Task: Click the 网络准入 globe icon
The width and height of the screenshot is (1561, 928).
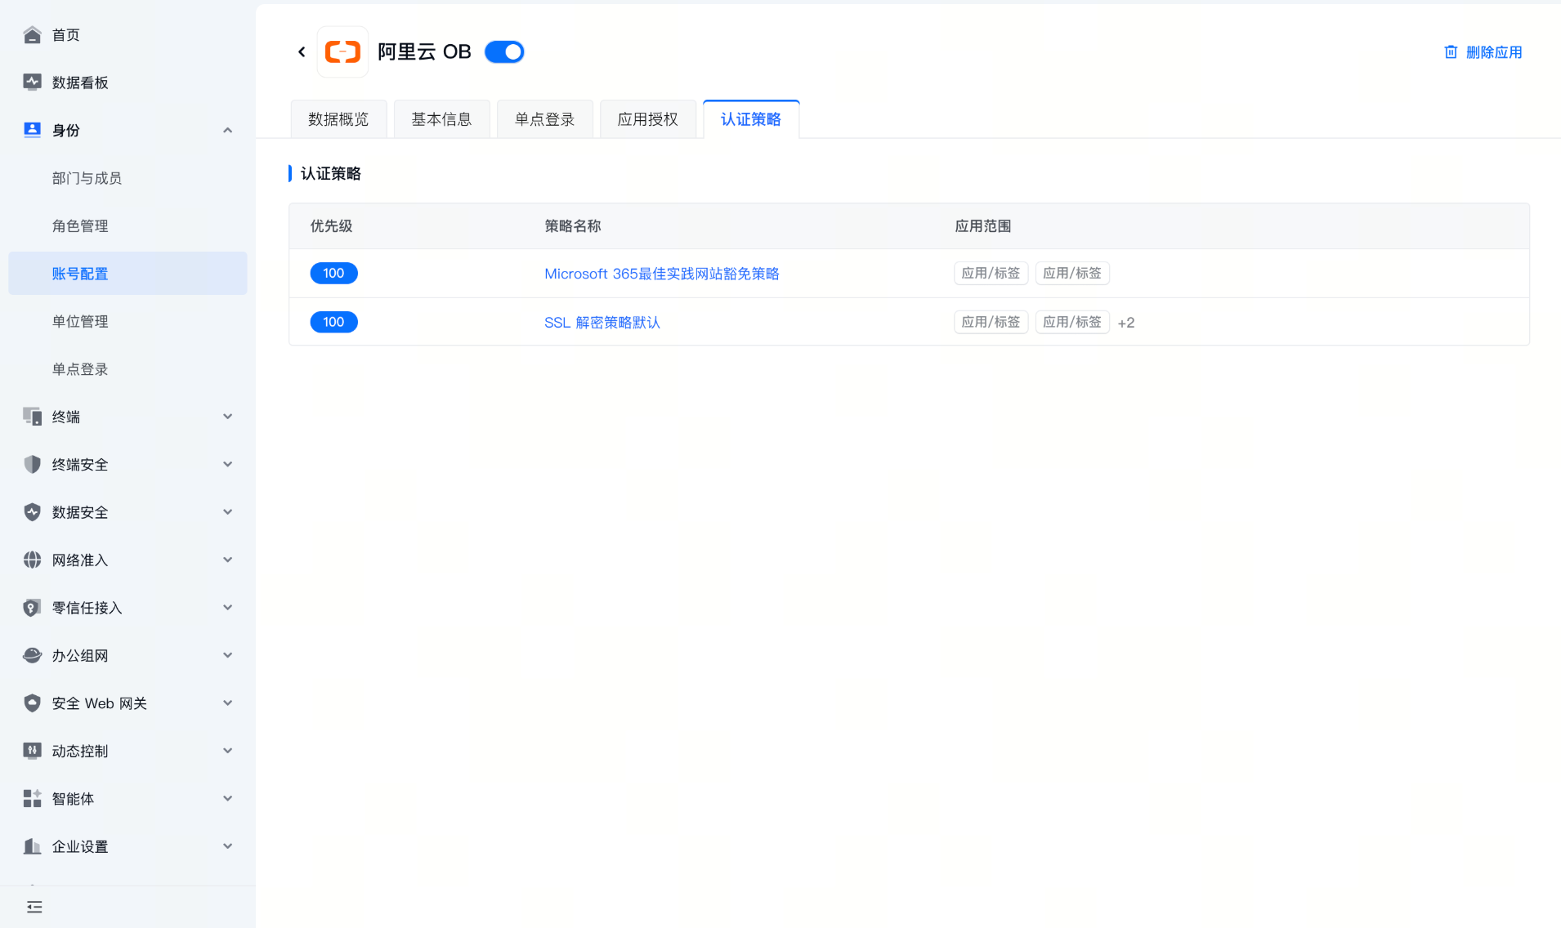Action: (32, 560)
